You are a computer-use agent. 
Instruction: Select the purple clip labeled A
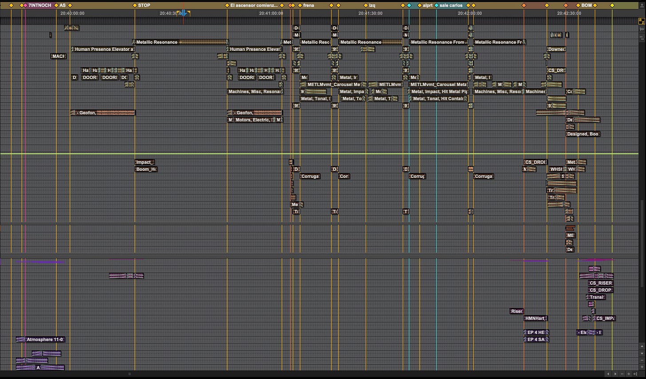tap(40, 367)
